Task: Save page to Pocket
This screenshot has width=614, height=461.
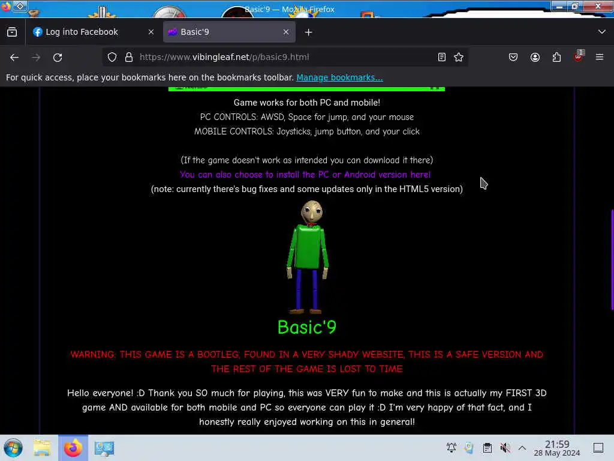Action: coord(513,57)
